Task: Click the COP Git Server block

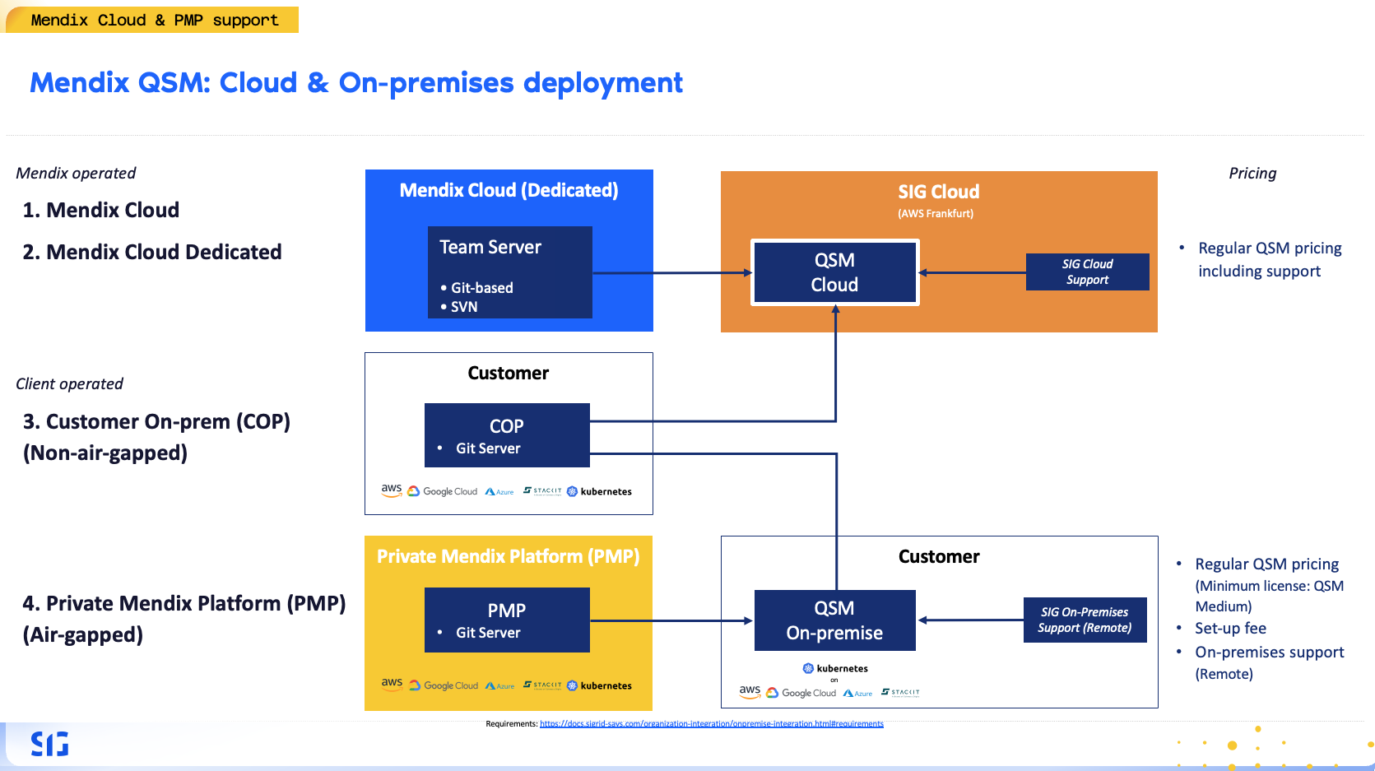Action: pos(507,435)
